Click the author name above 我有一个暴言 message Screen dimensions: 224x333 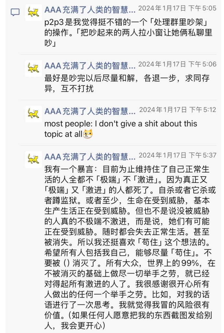(90, 157)
